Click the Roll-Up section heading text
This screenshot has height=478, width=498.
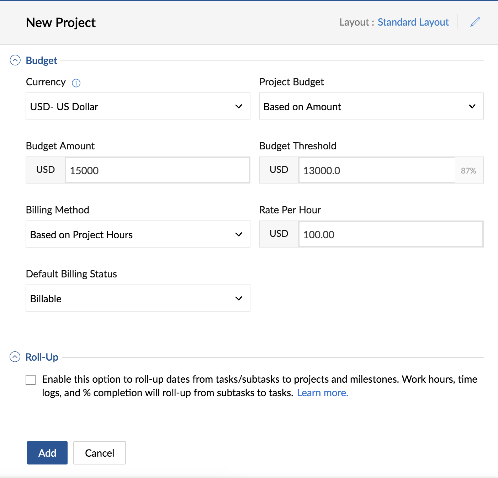click(x=42, y=357)
